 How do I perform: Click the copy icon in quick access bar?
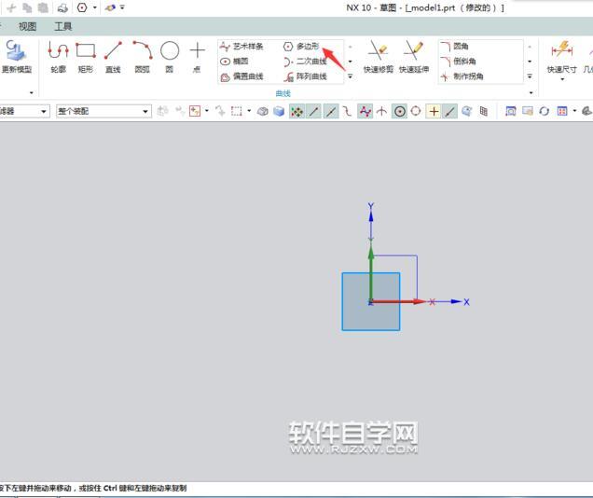[27, 7]
